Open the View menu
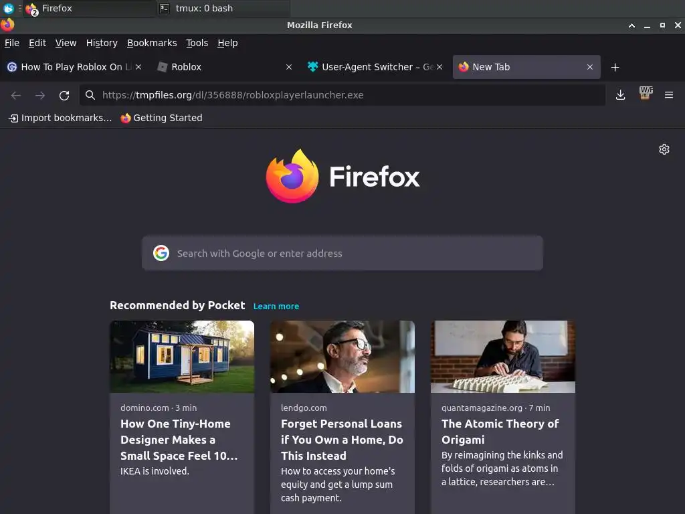This screenshot has width=685, height=514. (x=66, y=43)
